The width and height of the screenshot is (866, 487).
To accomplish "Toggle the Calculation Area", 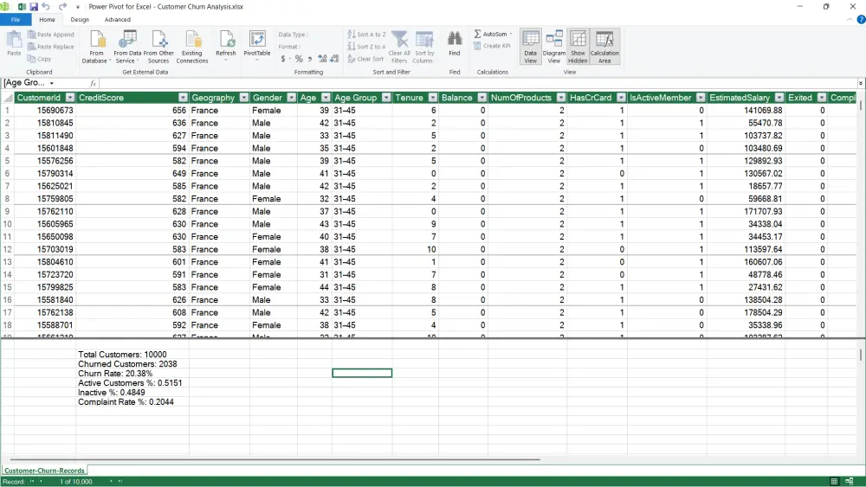I will (604, 47).
